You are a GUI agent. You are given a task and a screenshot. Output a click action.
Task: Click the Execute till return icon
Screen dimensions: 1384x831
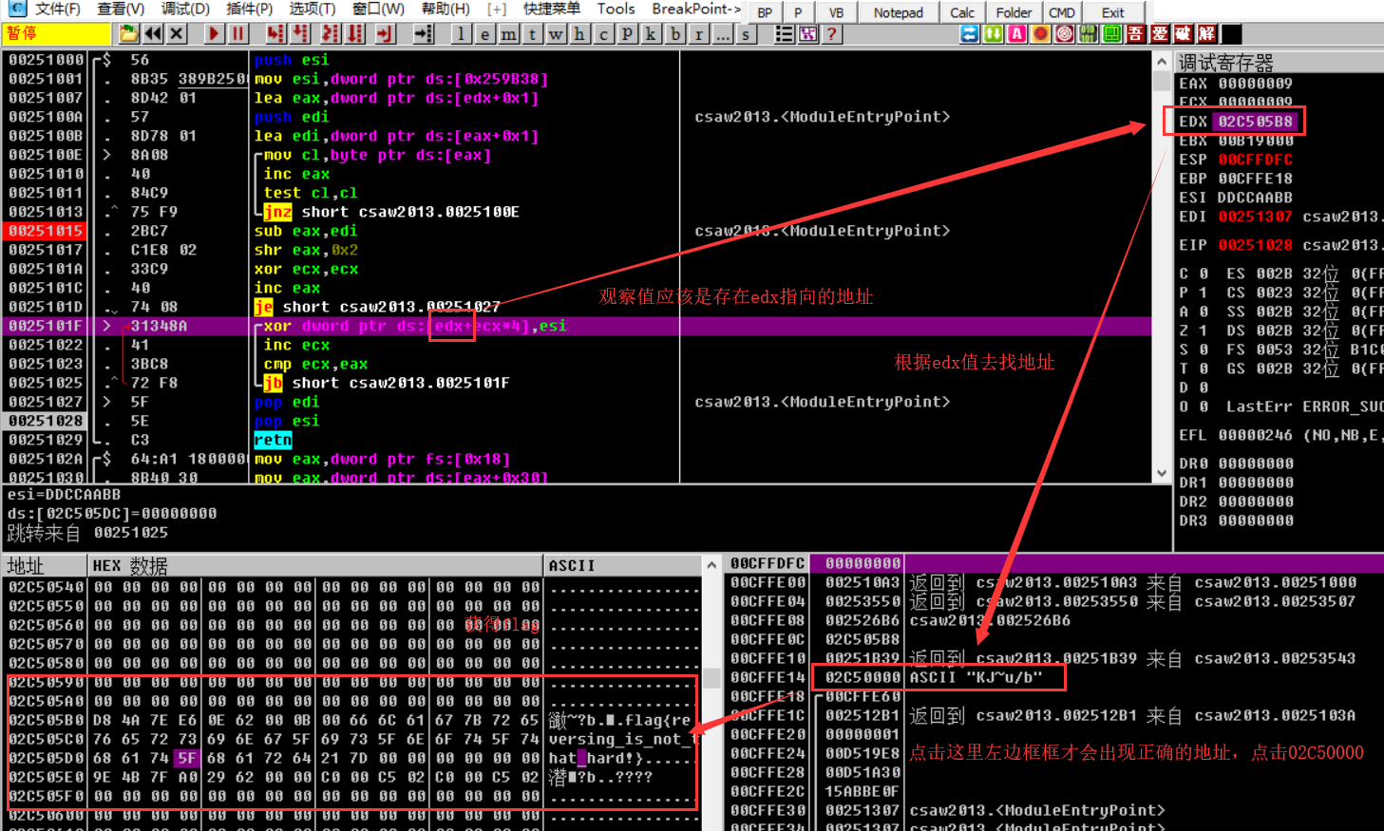coord(385,34)
